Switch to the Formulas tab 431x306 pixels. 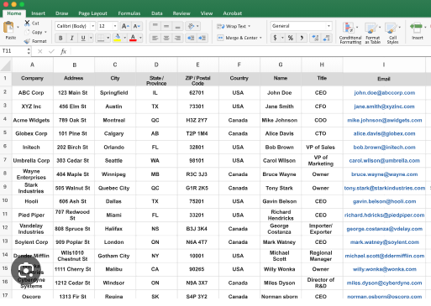coord(129,13)
